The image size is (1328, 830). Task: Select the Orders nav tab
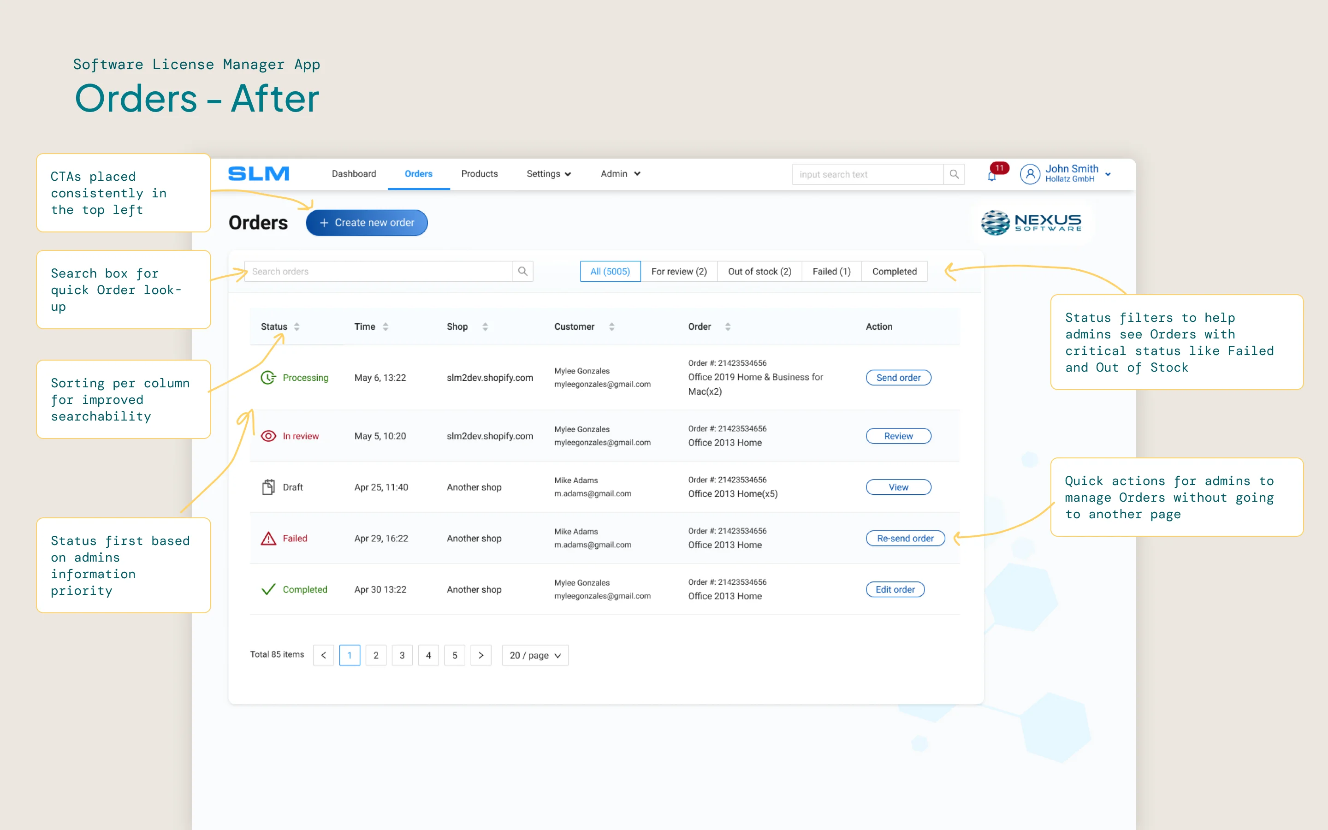pyautogui.click(x=419, y=174)
